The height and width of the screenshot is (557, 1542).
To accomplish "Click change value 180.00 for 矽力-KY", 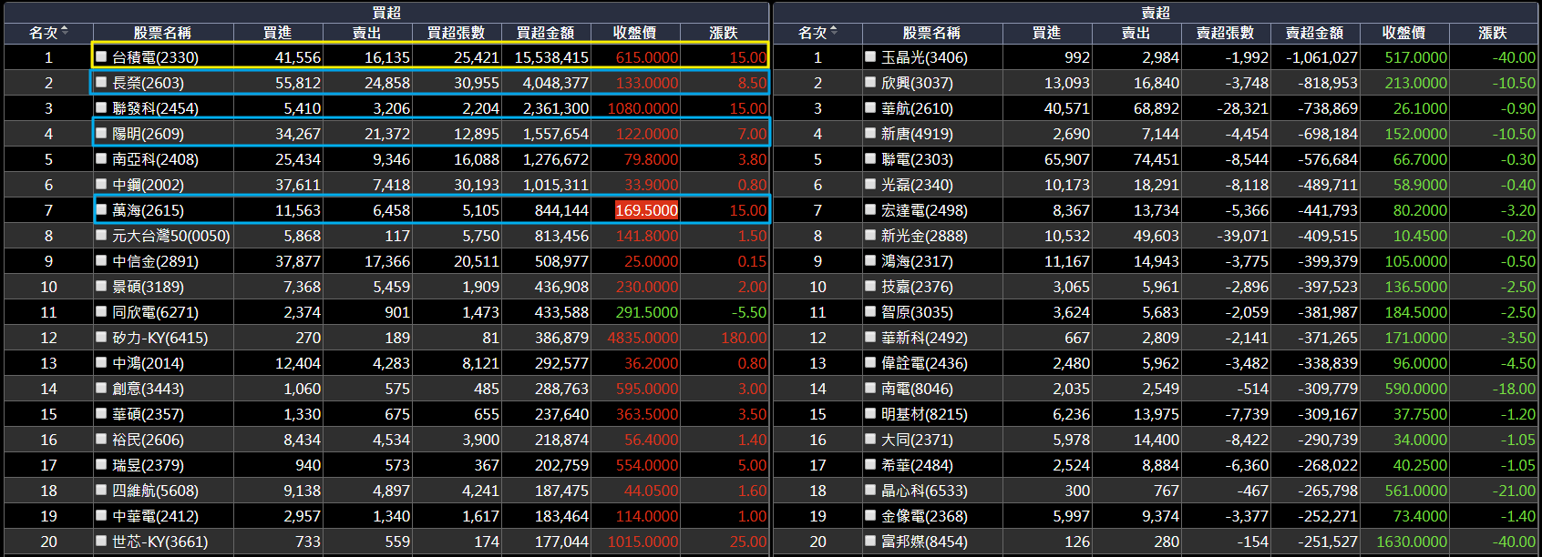I will 744,337.
